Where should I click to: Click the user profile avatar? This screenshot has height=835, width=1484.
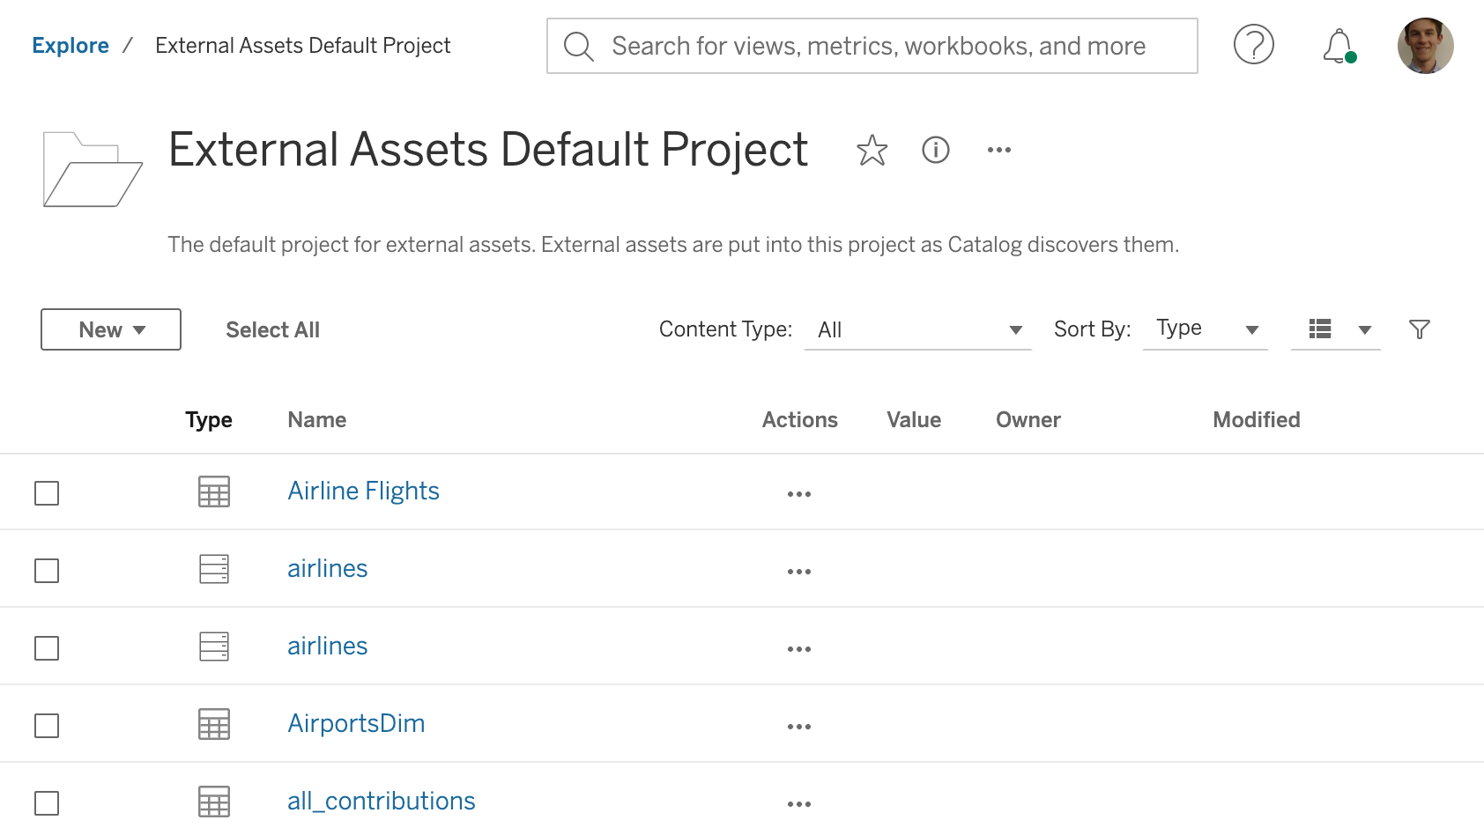(1425, 46)
